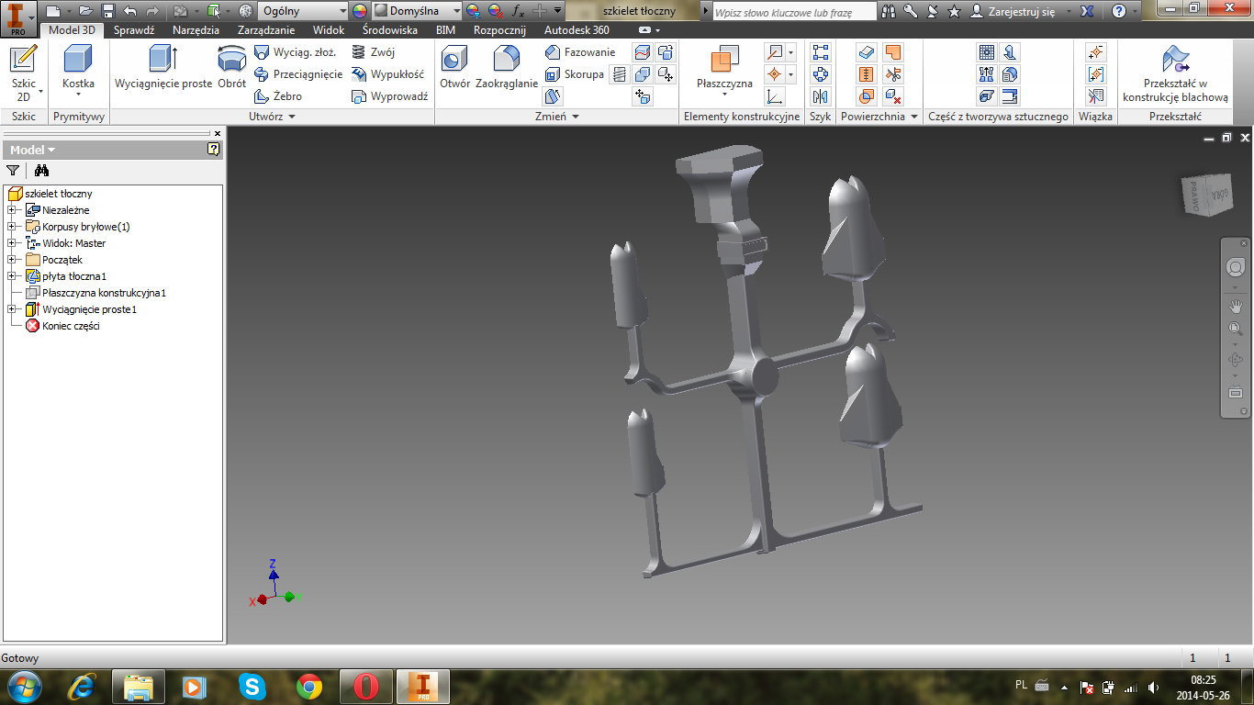Click Zarejestruj się sign-in button
1254x705 pixels.
[1013, 11]
